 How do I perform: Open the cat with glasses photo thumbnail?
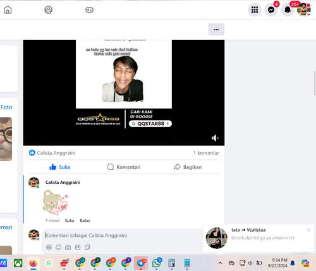[6, 139]
